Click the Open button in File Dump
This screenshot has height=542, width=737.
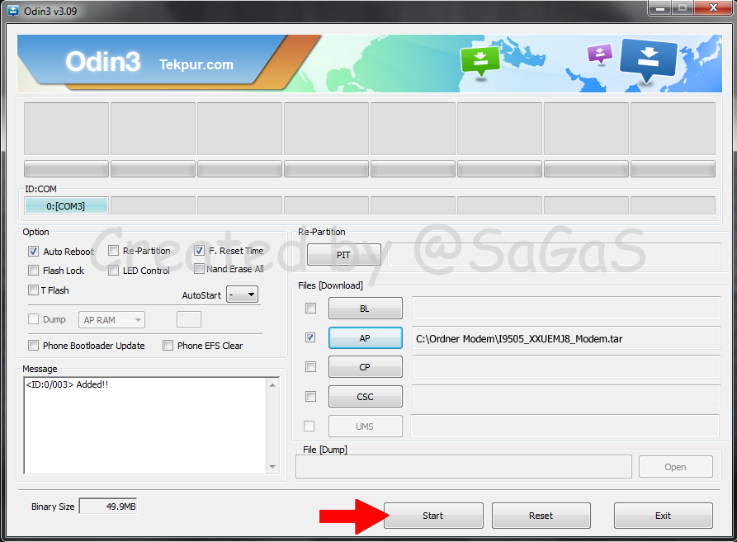point(675,467)
